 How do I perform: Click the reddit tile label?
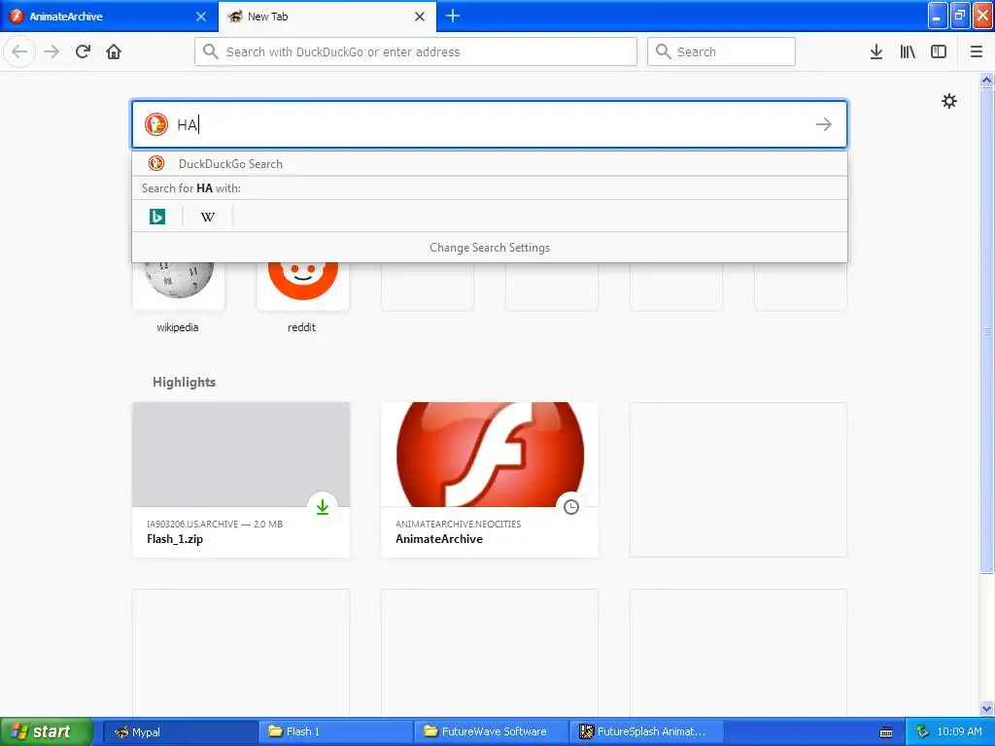tap(301, 327)
